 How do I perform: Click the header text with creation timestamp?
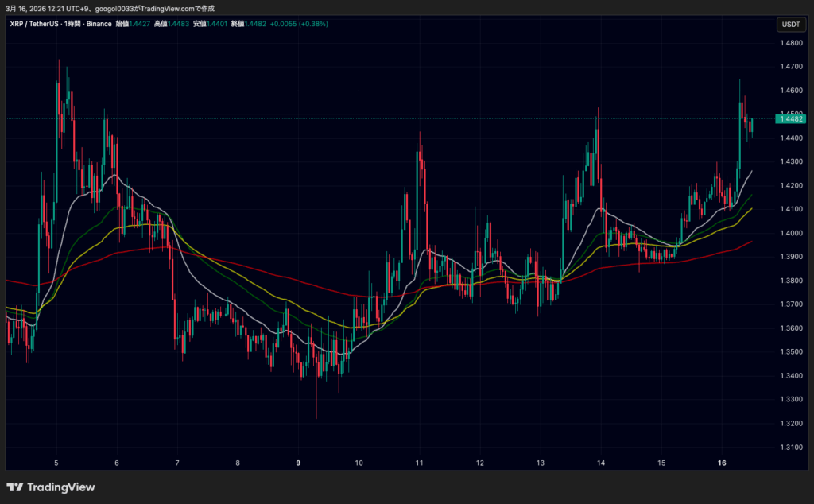click(x=121, y=8)
